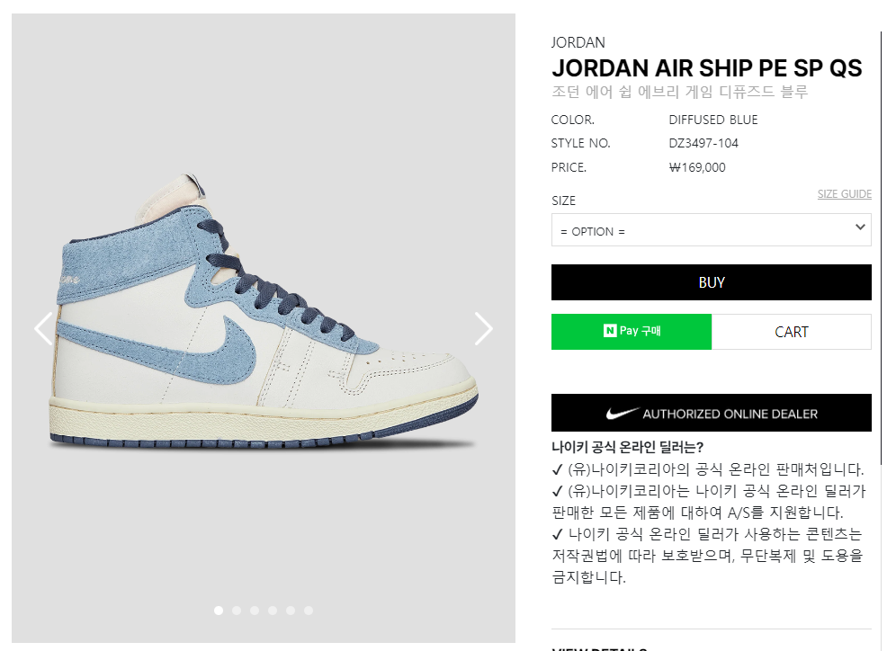Image resolution: width=896 pixels, height=651 pixels.
Task: Jump to the fifth carousel dot
Action: 291,611
